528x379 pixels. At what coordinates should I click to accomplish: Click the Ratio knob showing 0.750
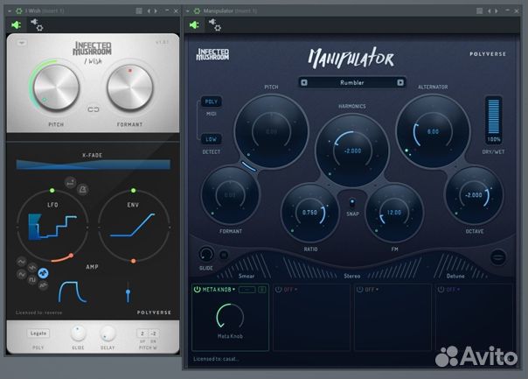309,213
